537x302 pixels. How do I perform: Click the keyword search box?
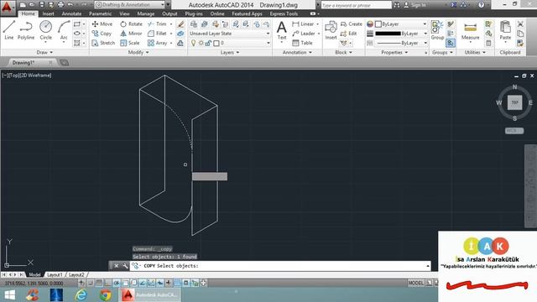356,5
